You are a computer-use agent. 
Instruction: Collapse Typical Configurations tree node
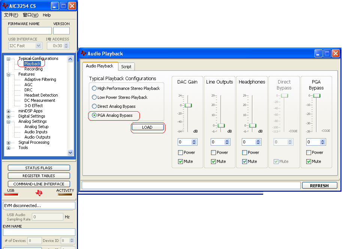[x=8, y=59]
